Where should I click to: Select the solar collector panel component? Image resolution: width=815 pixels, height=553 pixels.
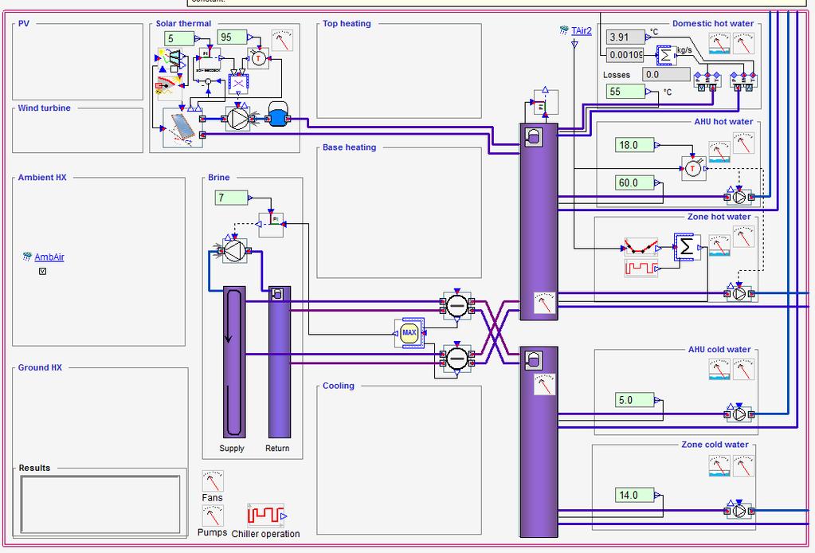182,127
